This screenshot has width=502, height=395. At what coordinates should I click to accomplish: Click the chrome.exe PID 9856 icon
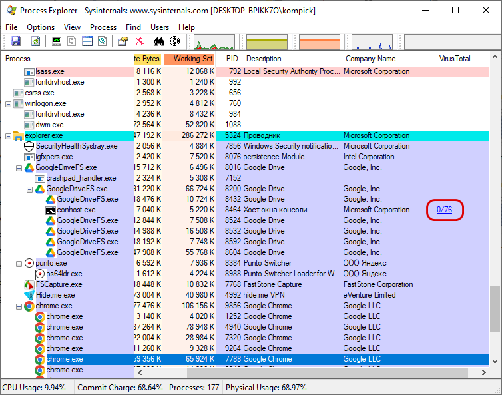tap(29, 306)
